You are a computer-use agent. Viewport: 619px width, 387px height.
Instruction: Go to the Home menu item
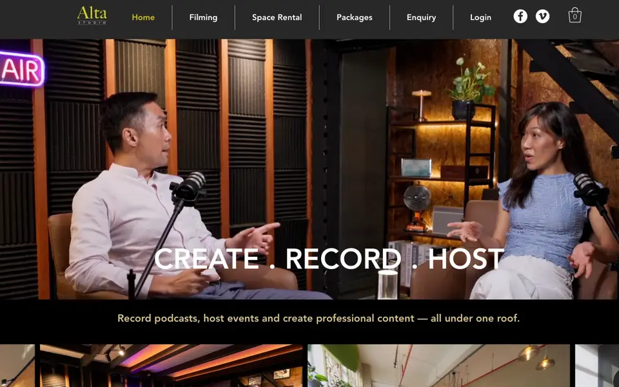pos(143,17)
